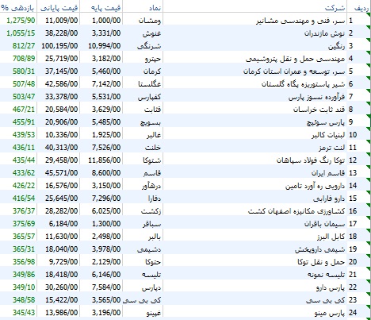Select final price 25,645/00

point(61,199)
